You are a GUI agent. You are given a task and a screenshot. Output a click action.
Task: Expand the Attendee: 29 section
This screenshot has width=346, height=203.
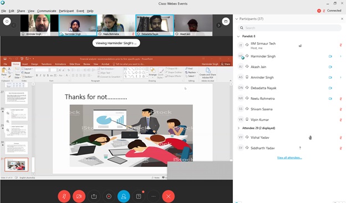tap(238, 128)
